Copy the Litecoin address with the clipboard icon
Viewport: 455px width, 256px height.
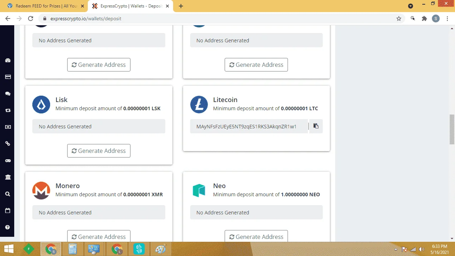316,126
